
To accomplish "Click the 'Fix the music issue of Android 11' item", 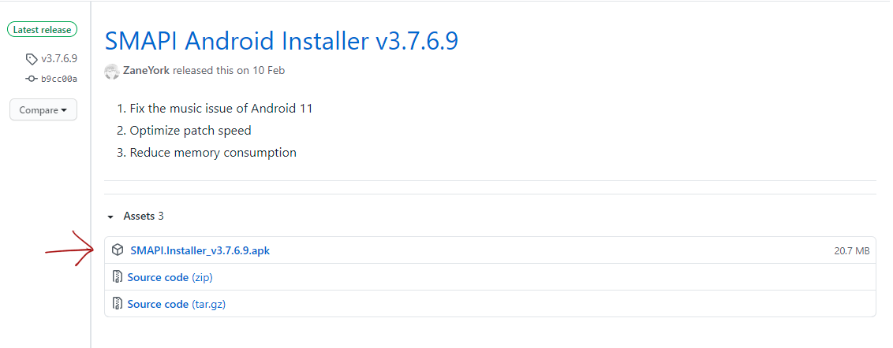I will [x=221, y=108].
